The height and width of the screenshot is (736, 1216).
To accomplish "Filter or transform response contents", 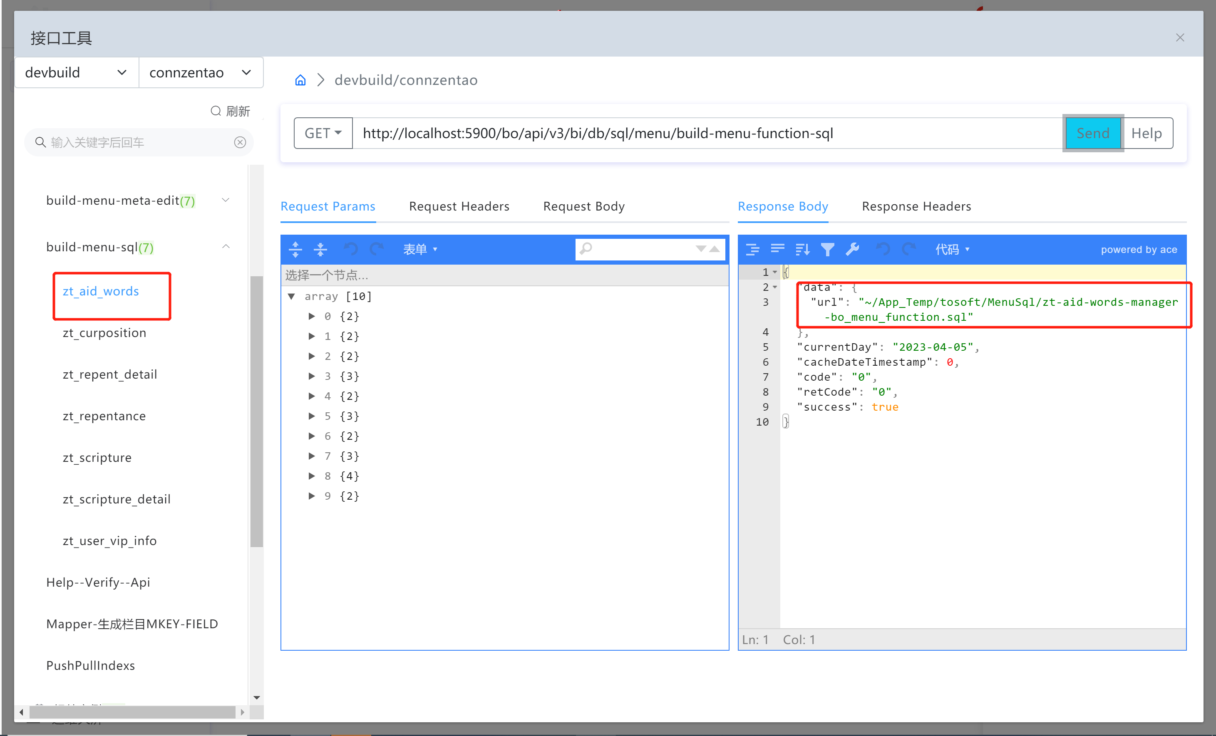I will [828, 249].
